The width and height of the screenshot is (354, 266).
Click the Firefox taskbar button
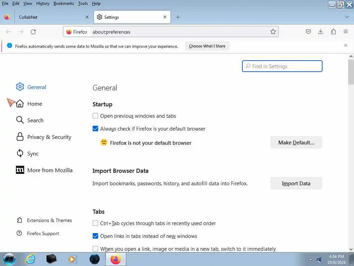pyautogui.click(x=115, y=259)
